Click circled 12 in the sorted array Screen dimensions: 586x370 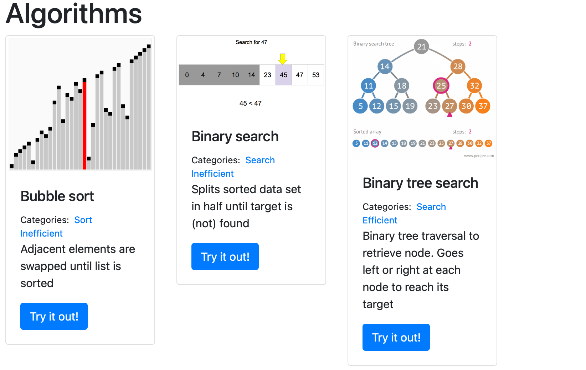click(375, 143)
